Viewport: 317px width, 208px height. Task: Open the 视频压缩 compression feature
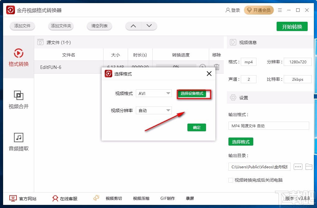(x=141, y=198)
